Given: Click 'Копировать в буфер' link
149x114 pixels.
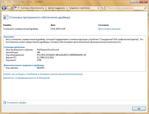Looking at the screenshot, I should click(16, 103).
